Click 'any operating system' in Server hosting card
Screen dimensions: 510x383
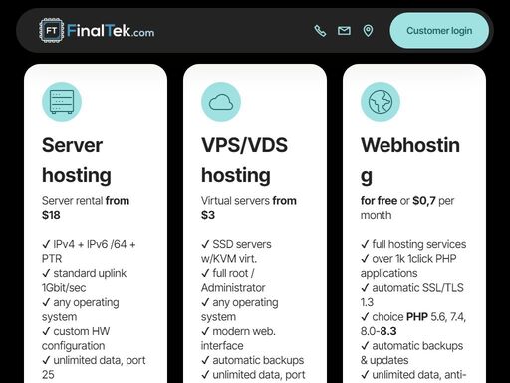click(x=81, y=309)
